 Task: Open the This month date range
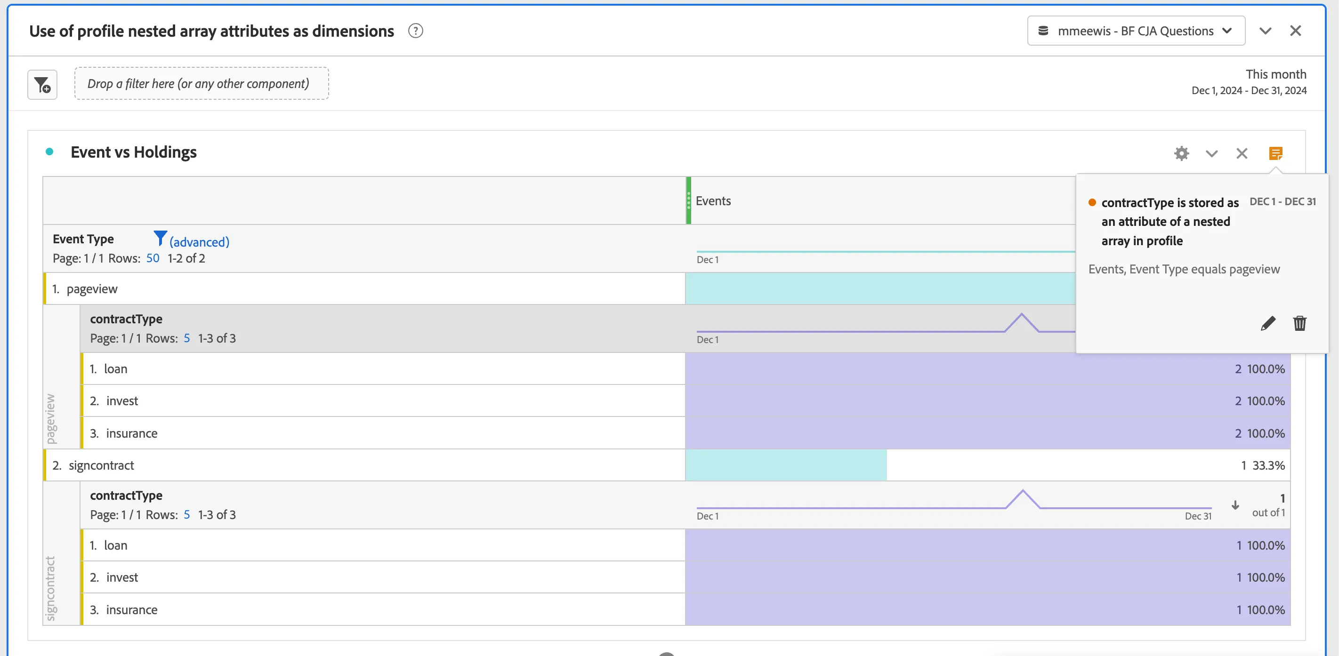tap(1249, 81)
